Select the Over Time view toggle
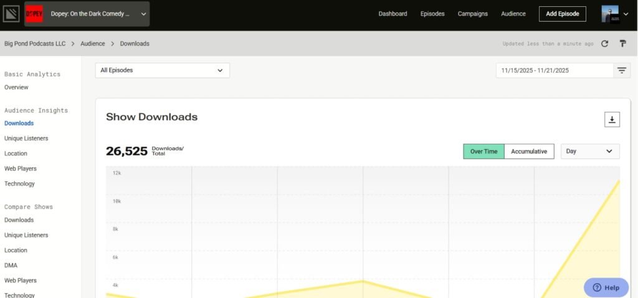 pos(483,151)
